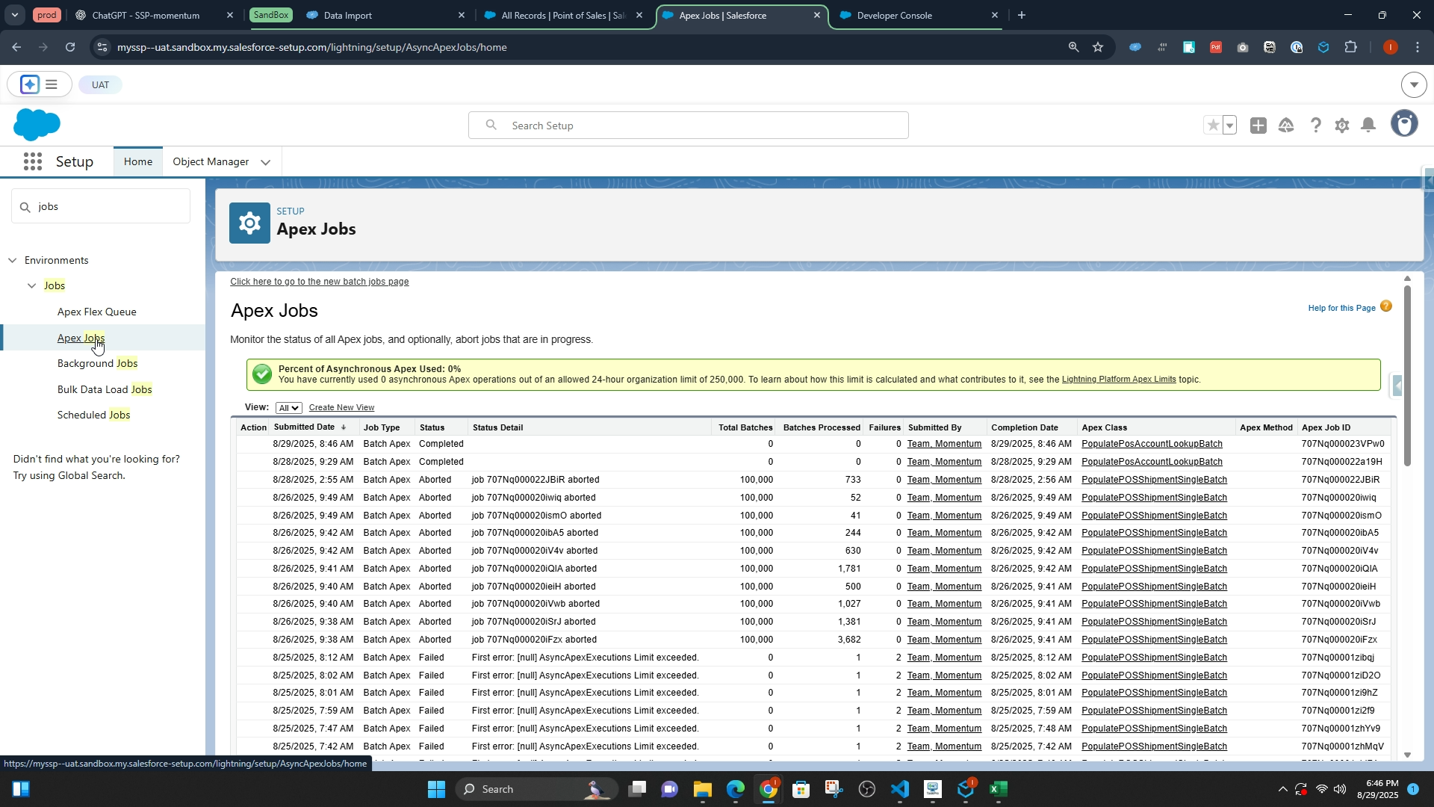This screenshot has width=1434, height=807.
Task: Open the App Launcher waffle icon
Action: click(x=32, y=162)
